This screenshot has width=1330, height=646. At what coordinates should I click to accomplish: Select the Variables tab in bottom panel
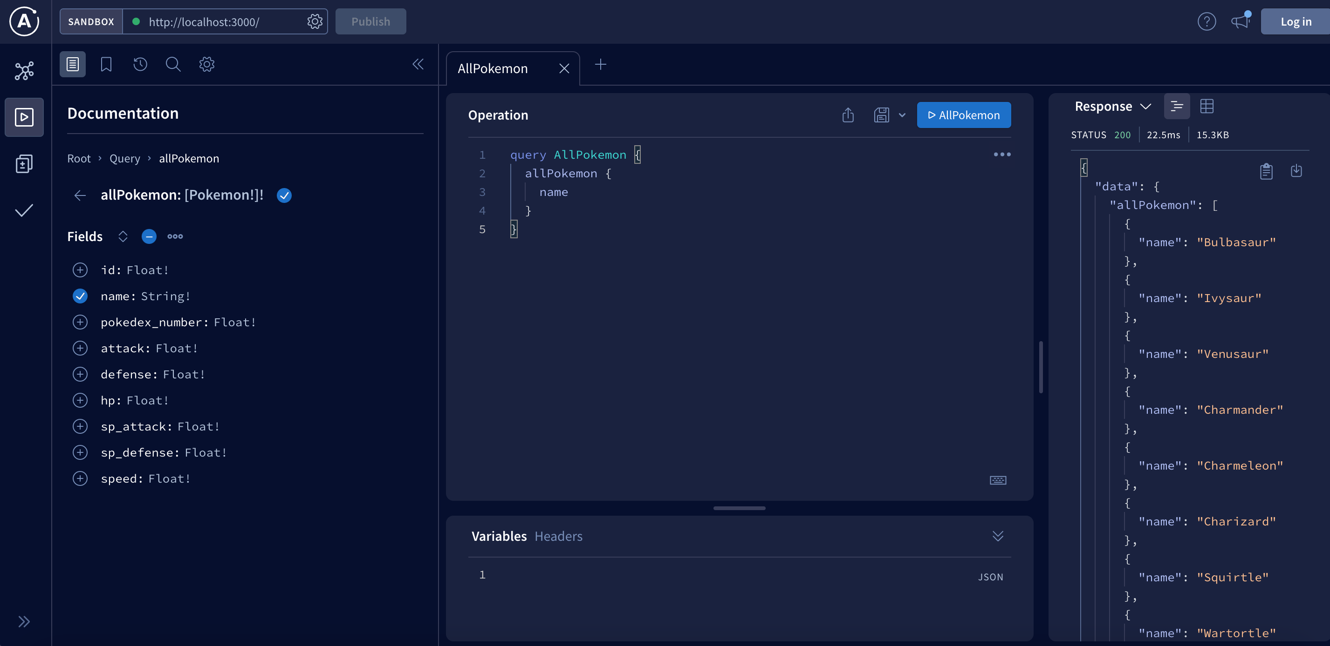pyautogui.click(x=499, y=535)
